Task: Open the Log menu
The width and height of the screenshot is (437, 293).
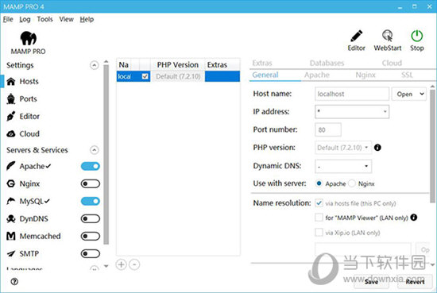Action: tap(25, 20)
